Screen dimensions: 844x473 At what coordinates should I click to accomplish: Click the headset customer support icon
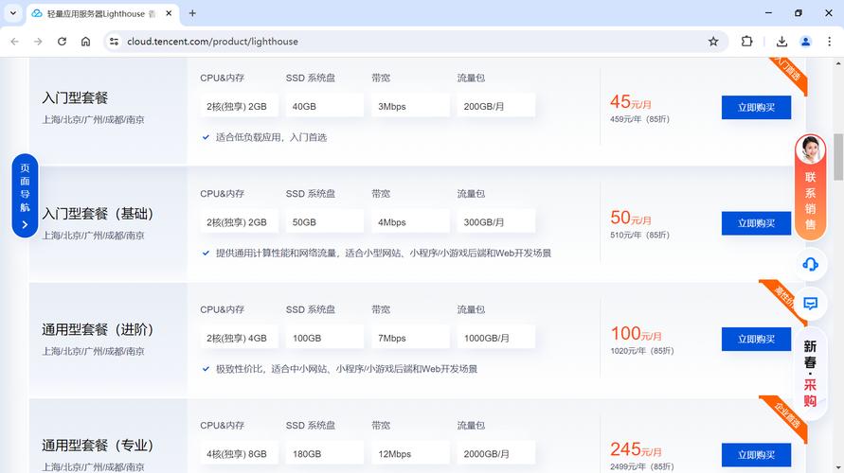tap(810, 264)
